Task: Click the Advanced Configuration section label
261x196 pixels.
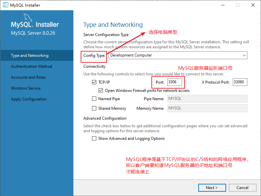Action: coord(105,118)
